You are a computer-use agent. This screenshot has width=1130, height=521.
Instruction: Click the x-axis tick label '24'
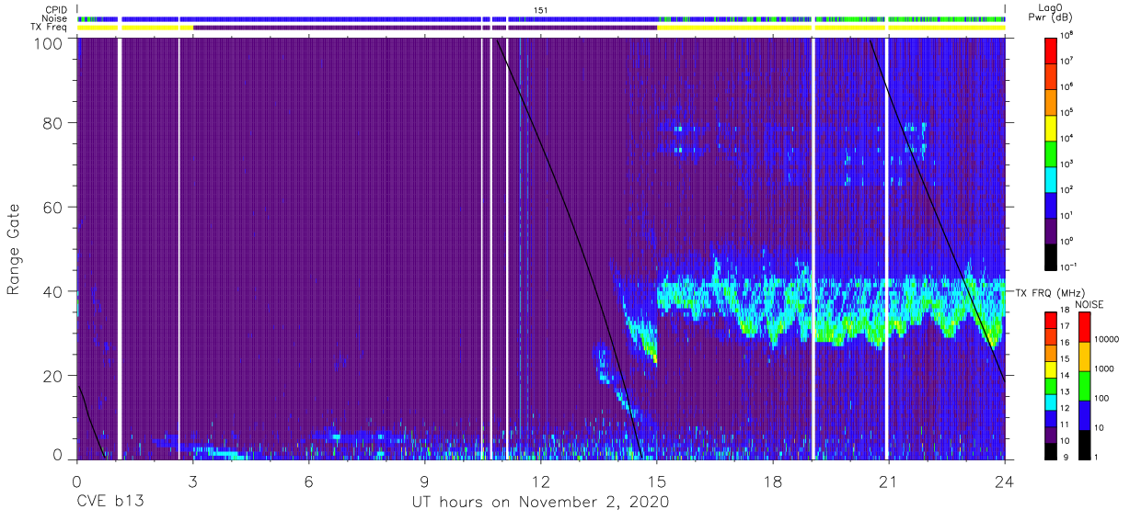coord(1004,481)
